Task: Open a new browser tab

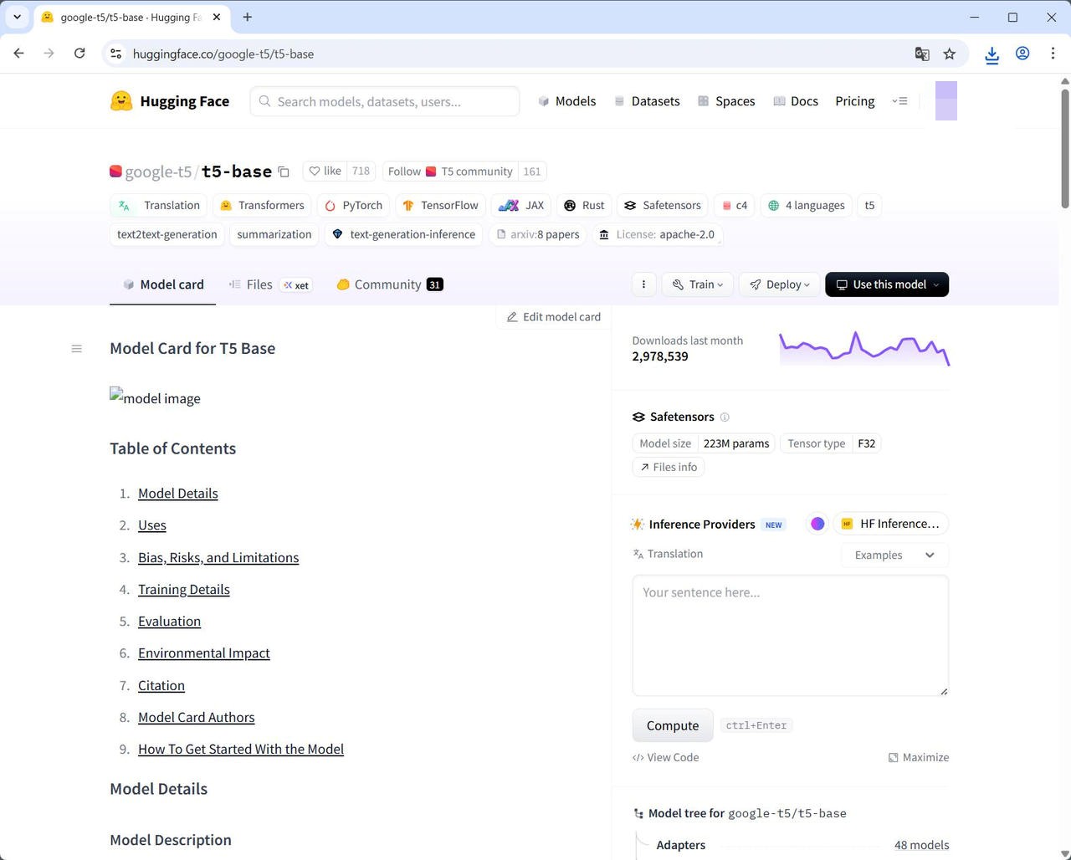Action: click(x=248, y=17)
